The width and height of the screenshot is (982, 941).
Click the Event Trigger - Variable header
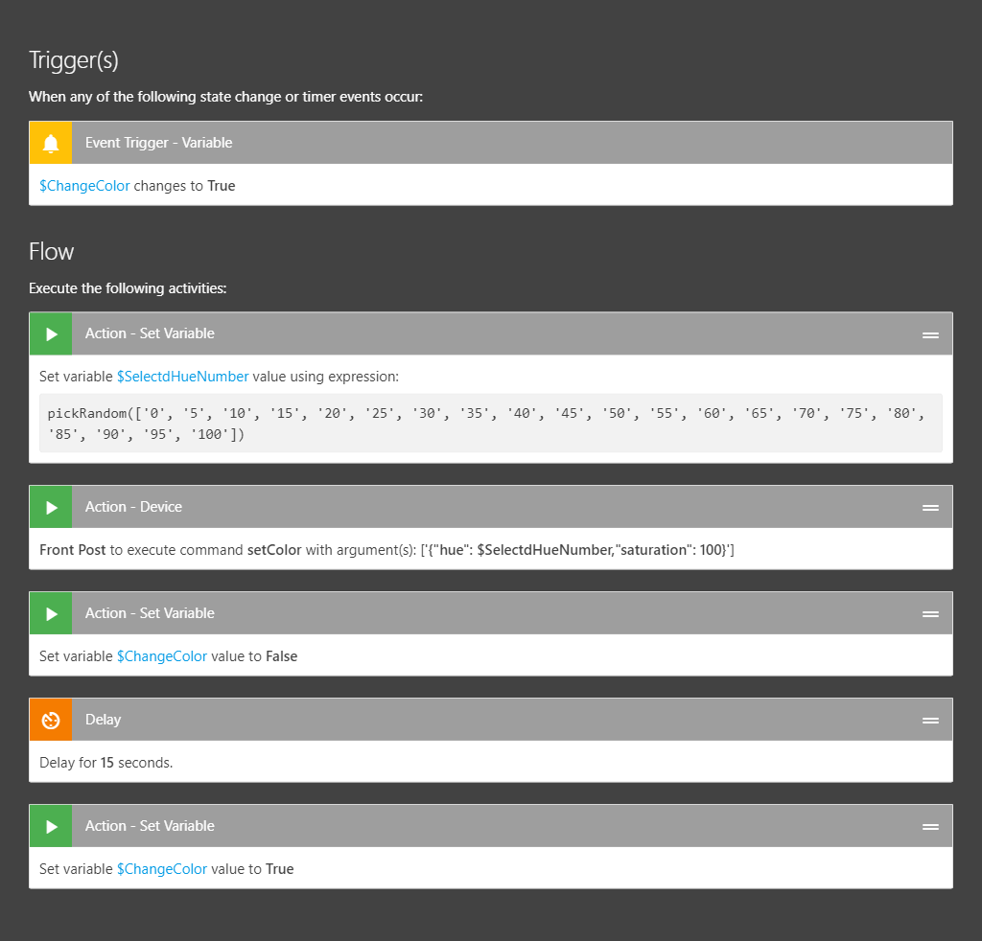[158, 142]
